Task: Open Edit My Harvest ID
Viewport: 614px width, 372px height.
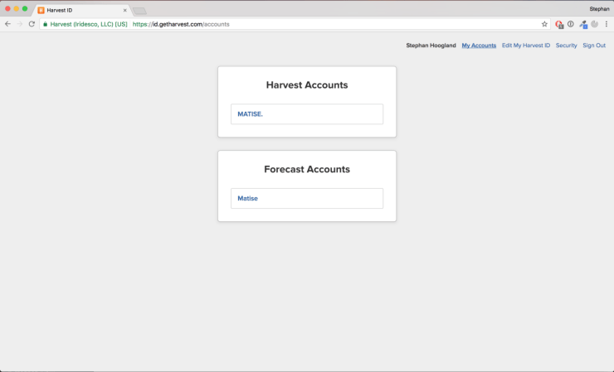Action: point(526,46)
